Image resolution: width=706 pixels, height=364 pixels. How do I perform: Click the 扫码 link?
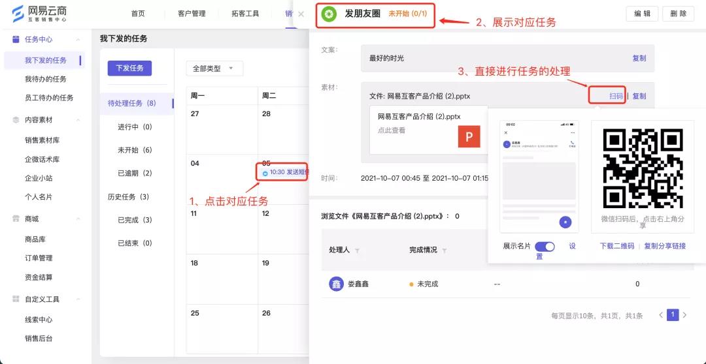[x=616, y=96]
